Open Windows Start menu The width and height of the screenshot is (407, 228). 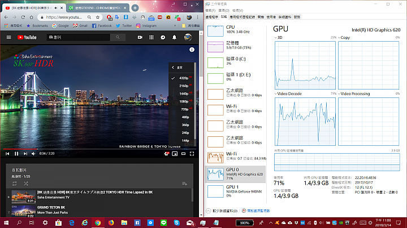coord(6,222)
